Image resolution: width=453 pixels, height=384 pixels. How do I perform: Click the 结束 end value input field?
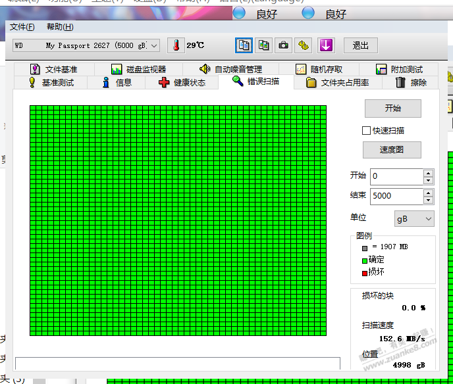pos(396,196)
